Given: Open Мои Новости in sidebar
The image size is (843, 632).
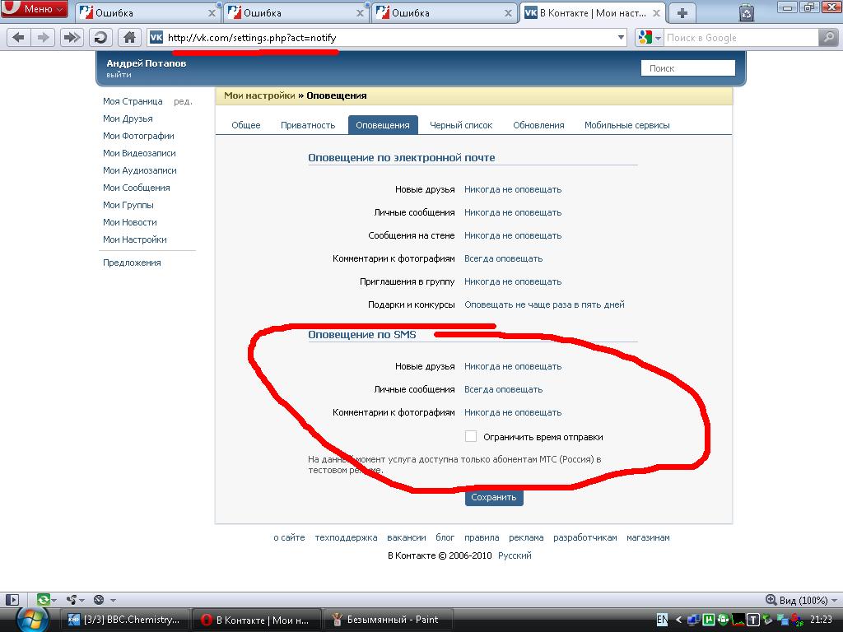Looking at the screenshot, I should (130, 221).
